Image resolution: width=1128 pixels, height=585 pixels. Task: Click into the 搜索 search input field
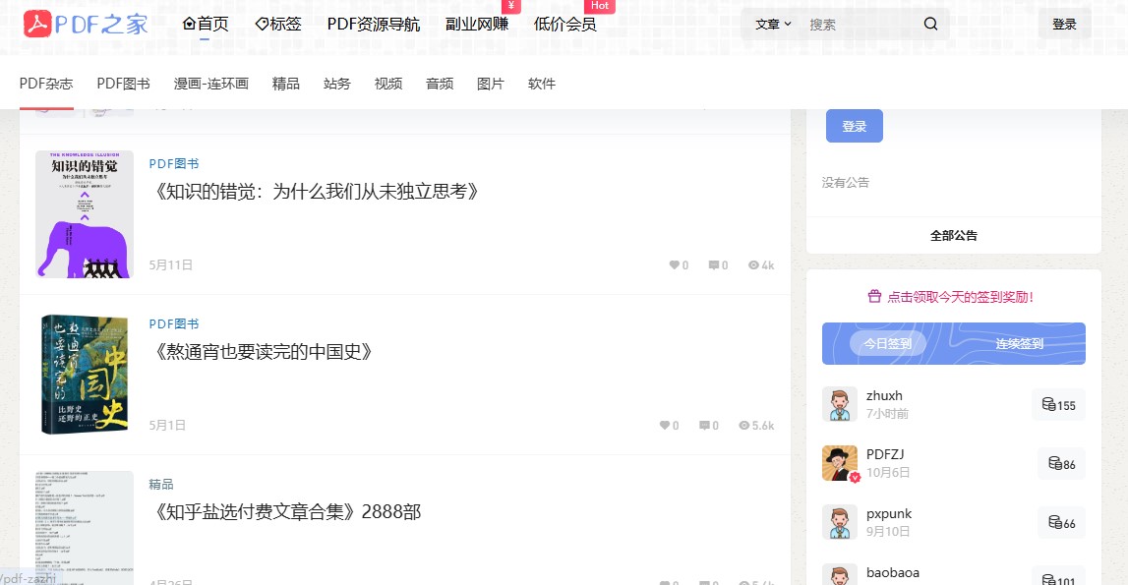pos(859,25)
